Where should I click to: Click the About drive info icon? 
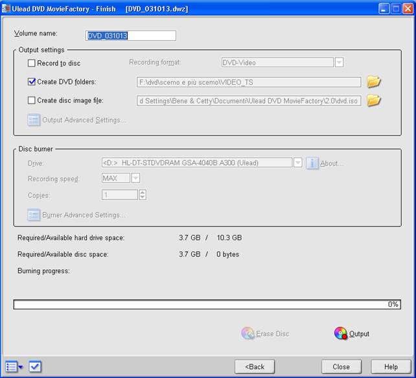click(312, 163)
